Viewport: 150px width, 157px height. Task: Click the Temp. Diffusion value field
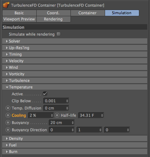[x=56, y=108]
